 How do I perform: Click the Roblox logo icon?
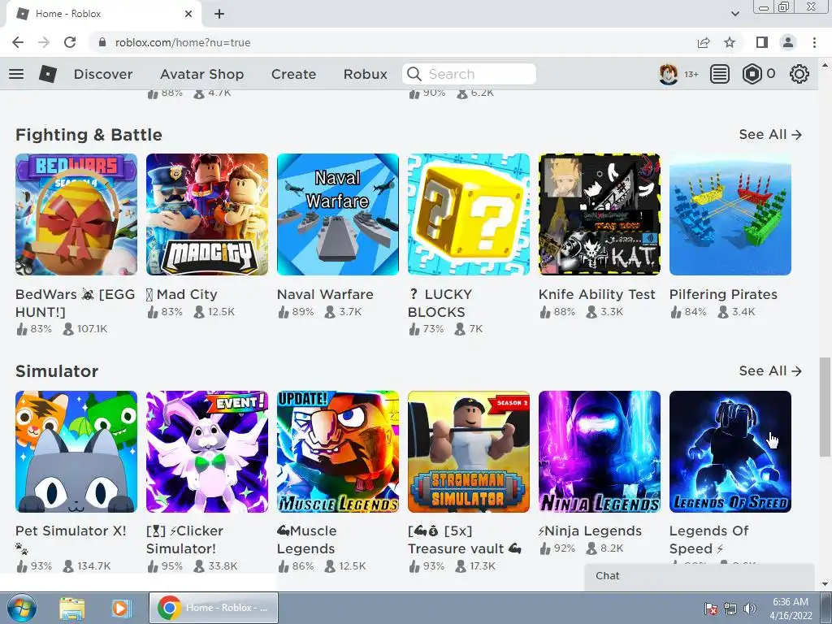[48, 74]
